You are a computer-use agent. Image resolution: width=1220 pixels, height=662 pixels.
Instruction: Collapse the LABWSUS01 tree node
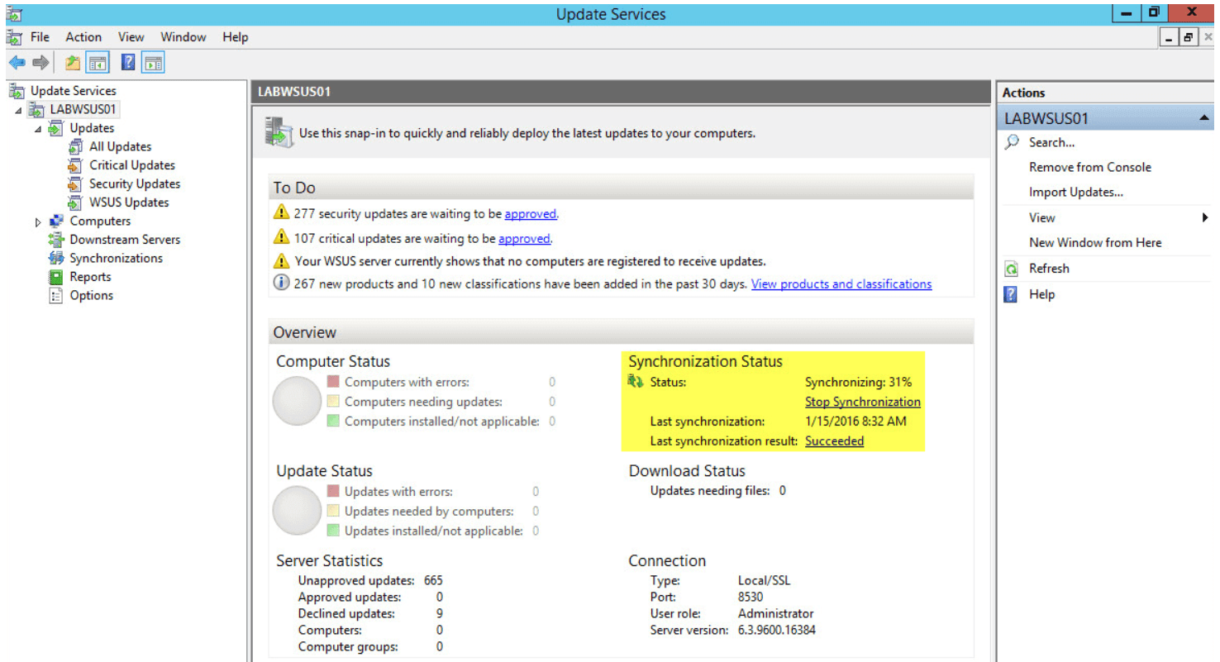click(x=18, y=110)
